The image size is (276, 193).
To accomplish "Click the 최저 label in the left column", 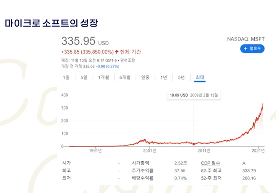I will 66,178.
